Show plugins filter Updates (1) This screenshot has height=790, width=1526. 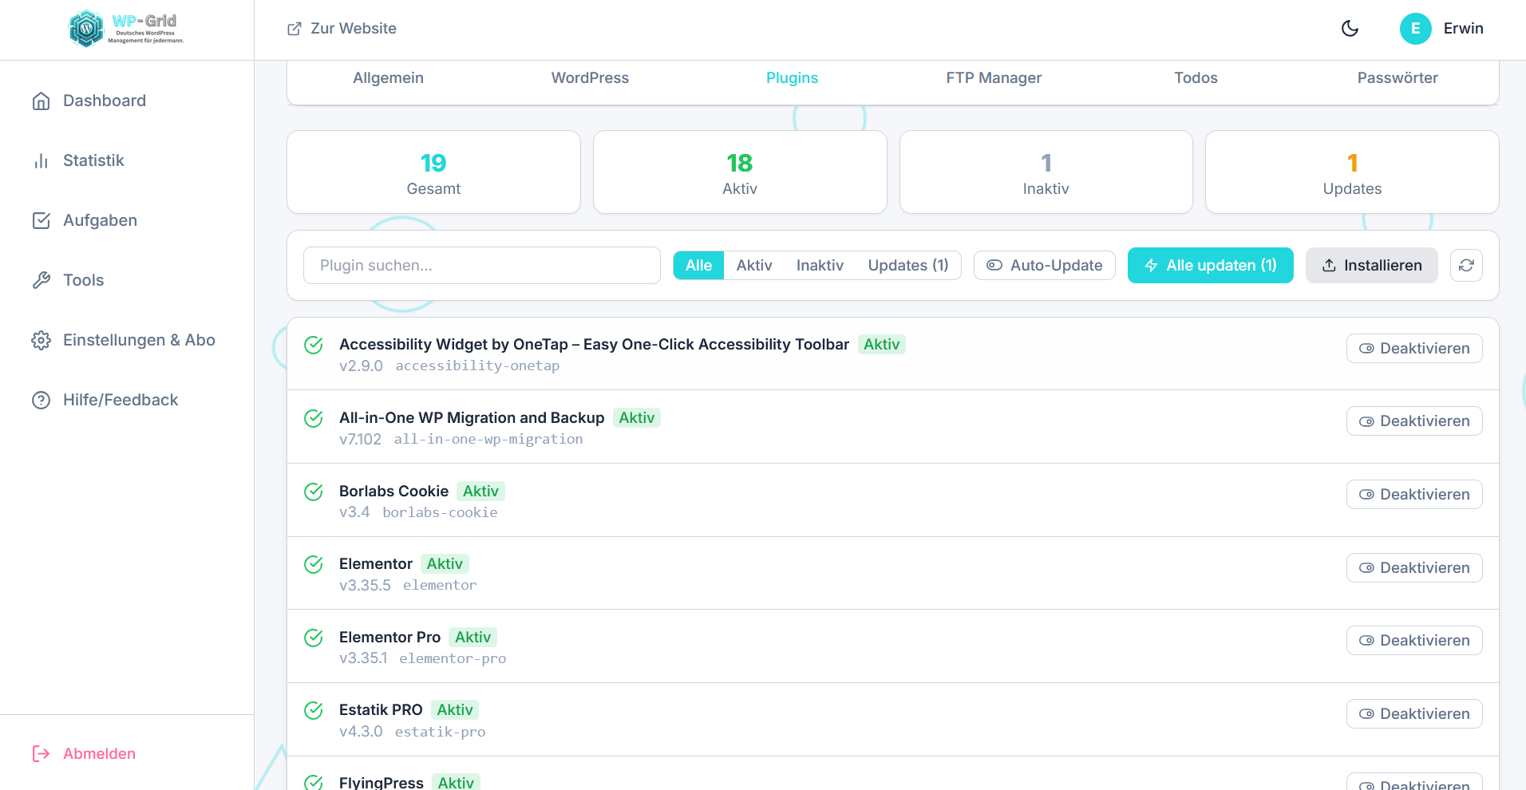tap(907, 266)
